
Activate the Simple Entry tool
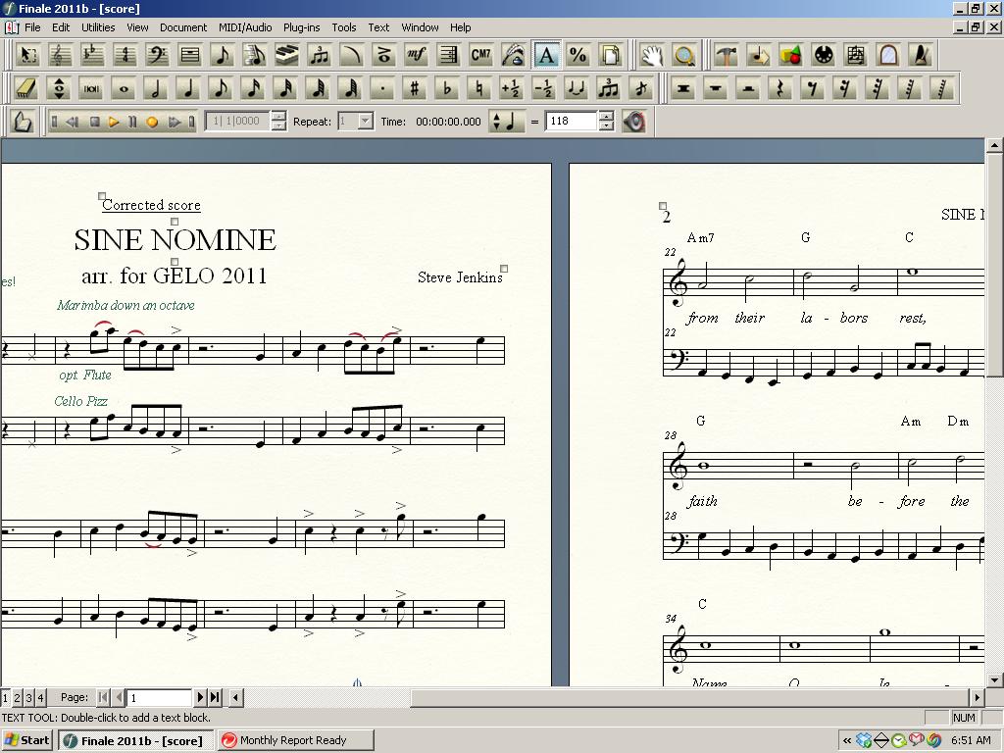coord(223,55)
